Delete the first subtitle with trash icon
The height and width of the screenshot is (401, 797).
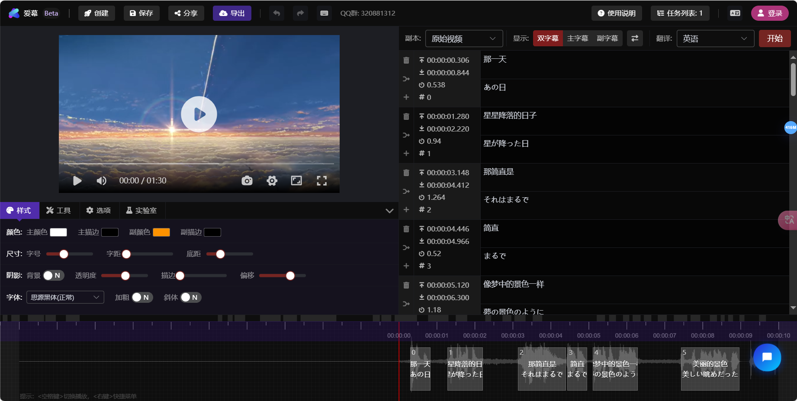(x=406, y=61)
